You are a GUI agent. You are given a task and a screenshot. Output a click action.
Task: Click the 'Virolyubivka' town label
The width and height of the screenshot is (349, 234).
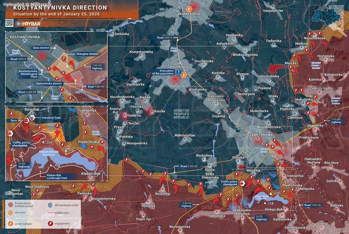tap(269, 76)
